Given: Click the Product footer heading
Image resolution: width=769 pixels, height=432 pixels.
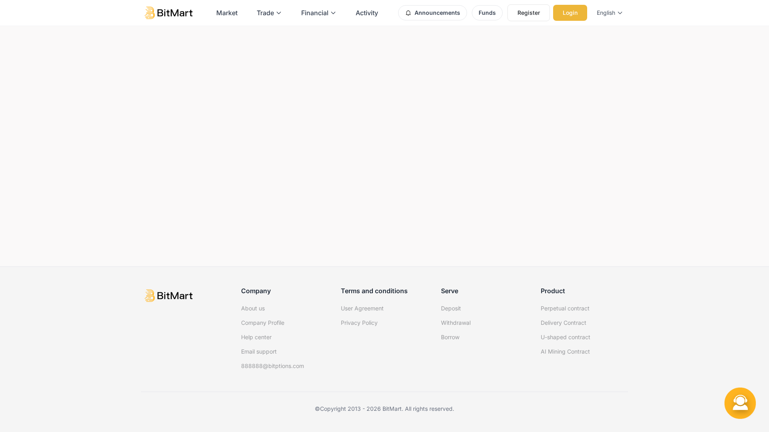Looking at the screenshot, I should (x=553, y=291).
